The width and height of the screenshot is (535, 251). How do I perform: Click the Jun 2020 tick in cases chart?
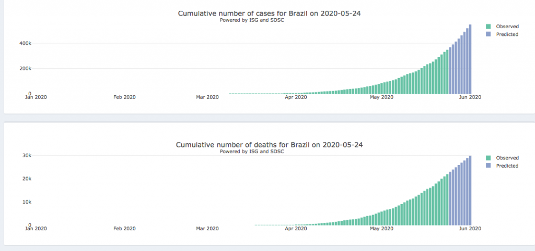click(470, 97)
